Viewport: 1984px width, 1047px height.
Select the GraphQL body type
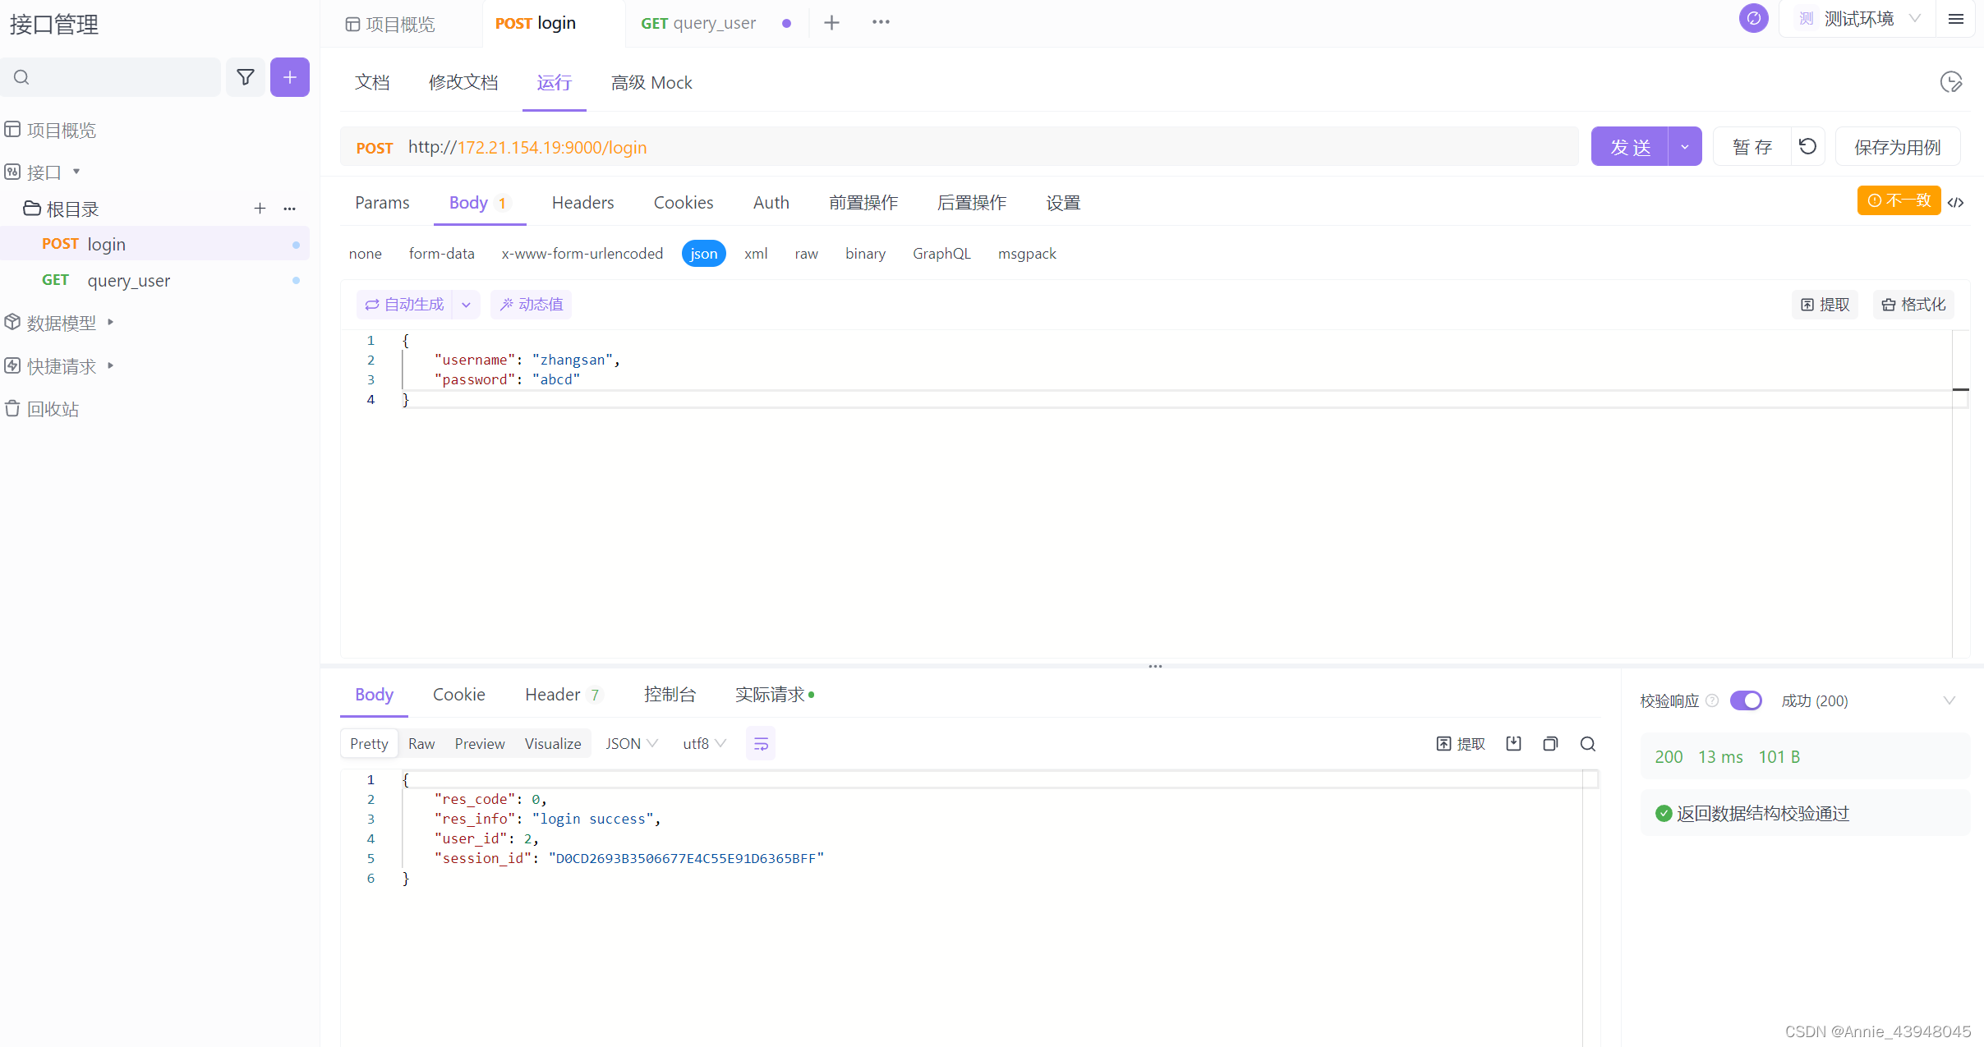pyautogui.click(x=941, y=254)
